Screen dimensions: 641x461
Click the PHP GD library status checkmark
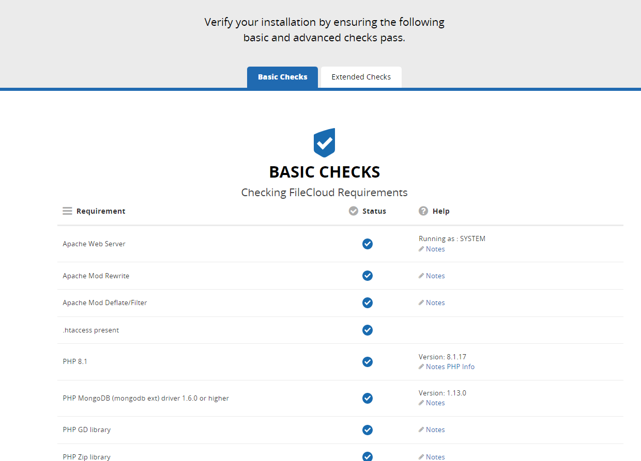point(368,430)
